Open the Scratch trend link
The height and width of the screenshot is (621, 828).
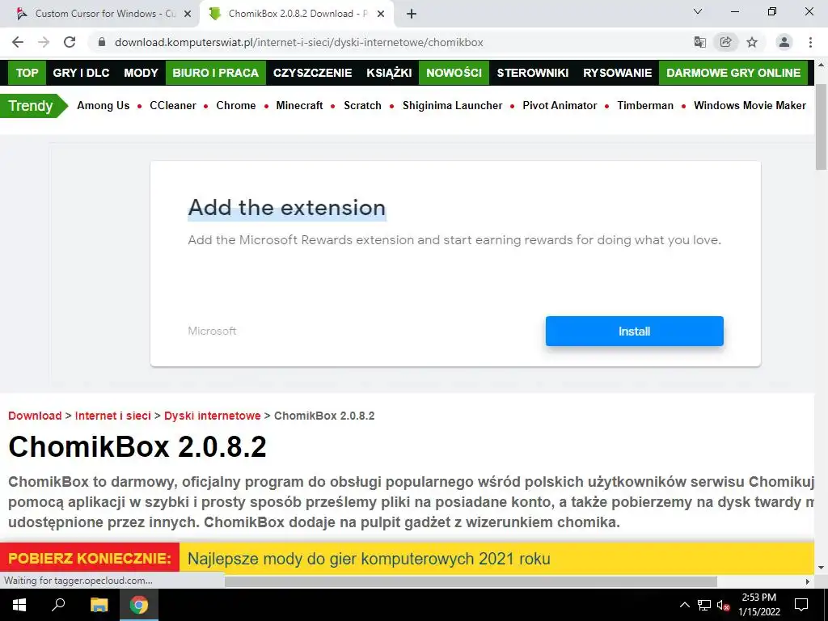pyautogui.click(x=362, y=106)
